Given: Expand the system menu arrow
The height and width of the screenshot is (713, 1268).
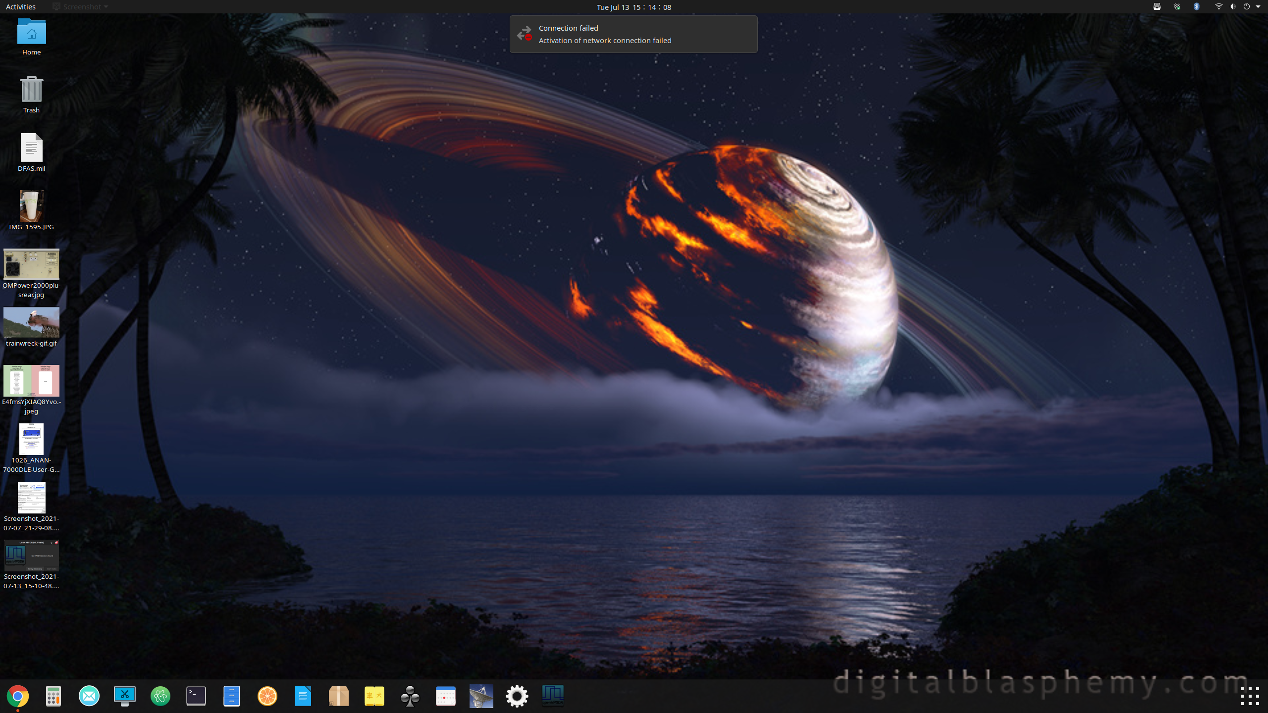Looking at the screenshot, I should [x=1258, y=7].
